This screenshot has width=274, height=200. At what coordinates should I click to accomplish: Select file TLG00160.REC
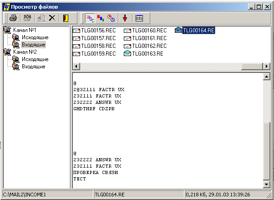(149, 31)
